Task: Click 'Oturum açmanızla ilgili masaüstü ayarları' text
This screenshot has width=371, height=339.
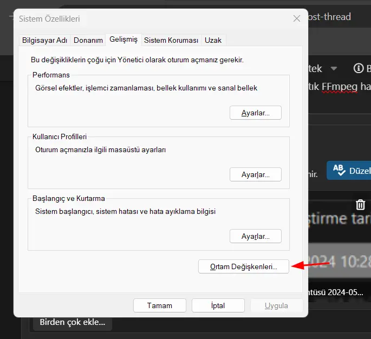Action: coord(100,150)
